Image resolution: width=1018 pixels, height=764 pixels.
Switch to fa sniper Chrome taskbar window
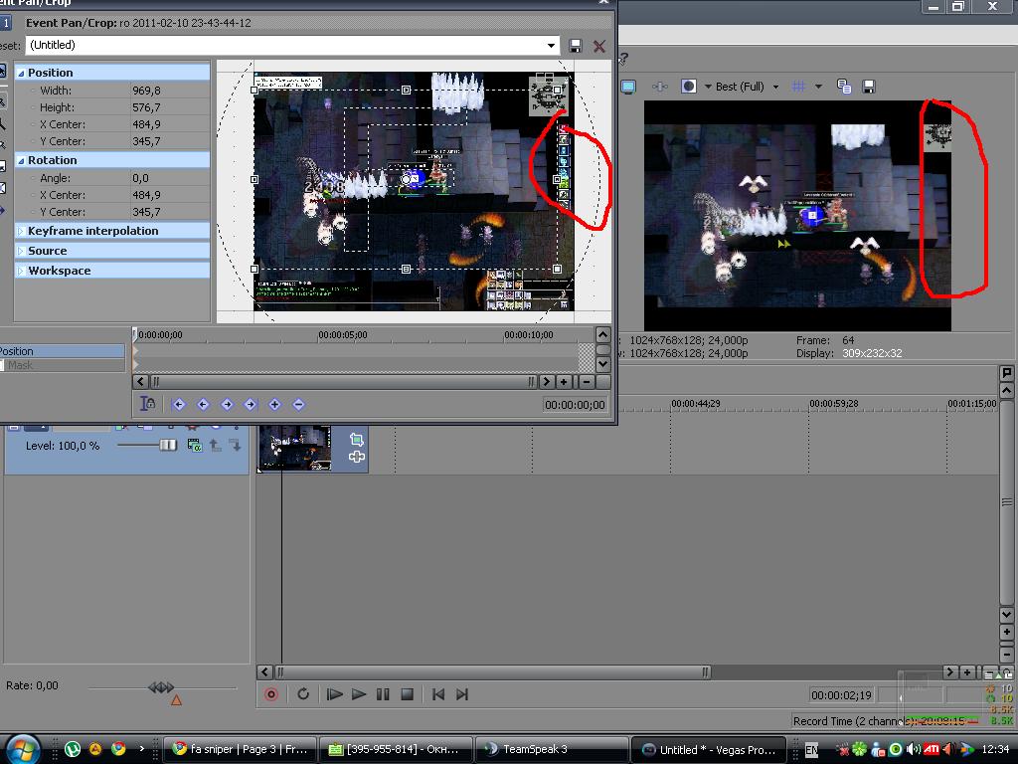[240, 749]
